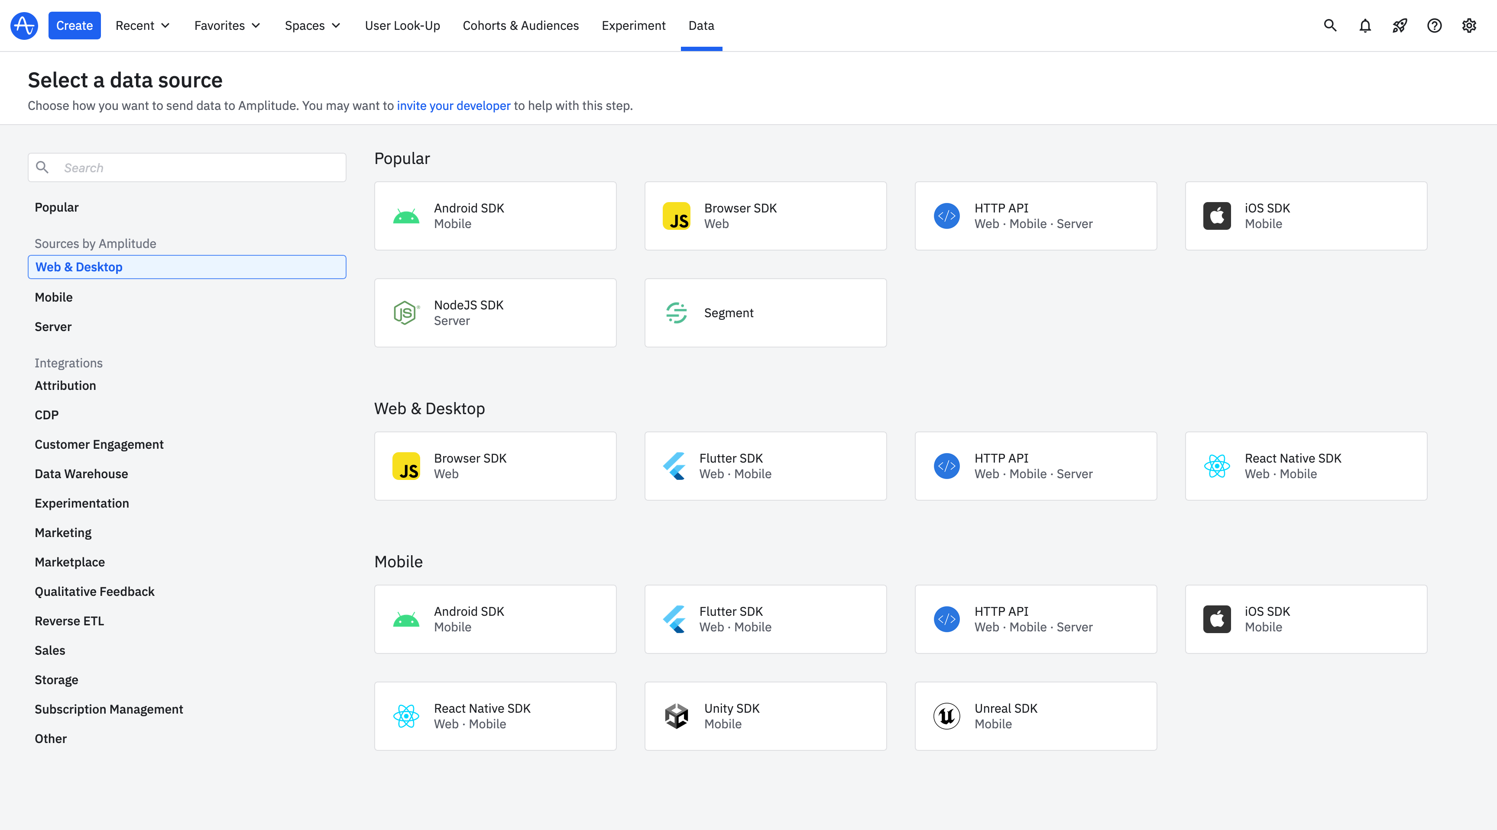The height and width of the screenshot is (830, 1497).
Task: Choose Unity SDK card
Action: pos(765,716)
